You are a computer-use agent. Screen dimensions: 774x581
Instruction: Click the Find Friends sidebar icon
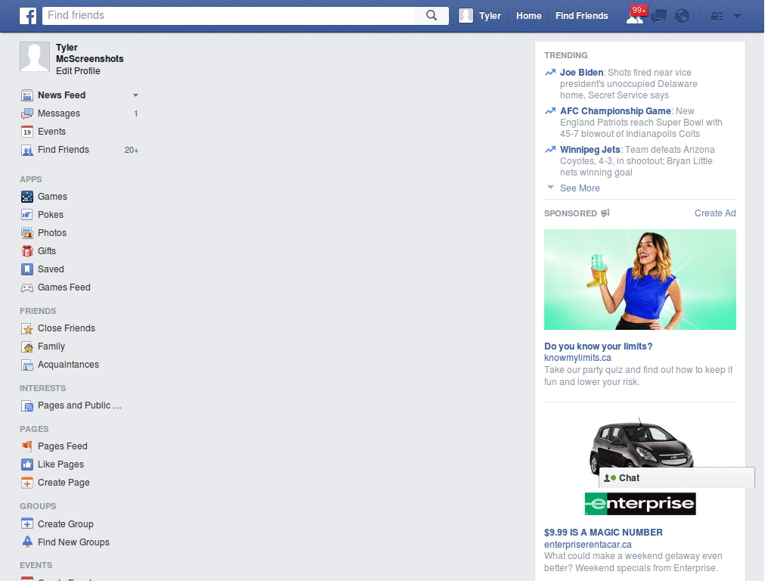pyautogui.click(x=27, y=151)
